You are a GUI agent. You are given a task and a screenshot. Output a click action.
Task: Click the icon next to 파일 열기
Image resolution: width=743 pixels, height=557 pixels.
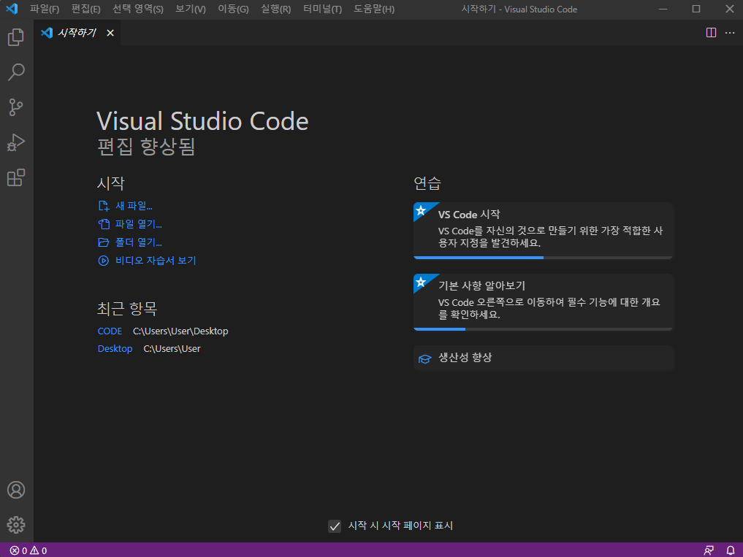click(103, 224)
